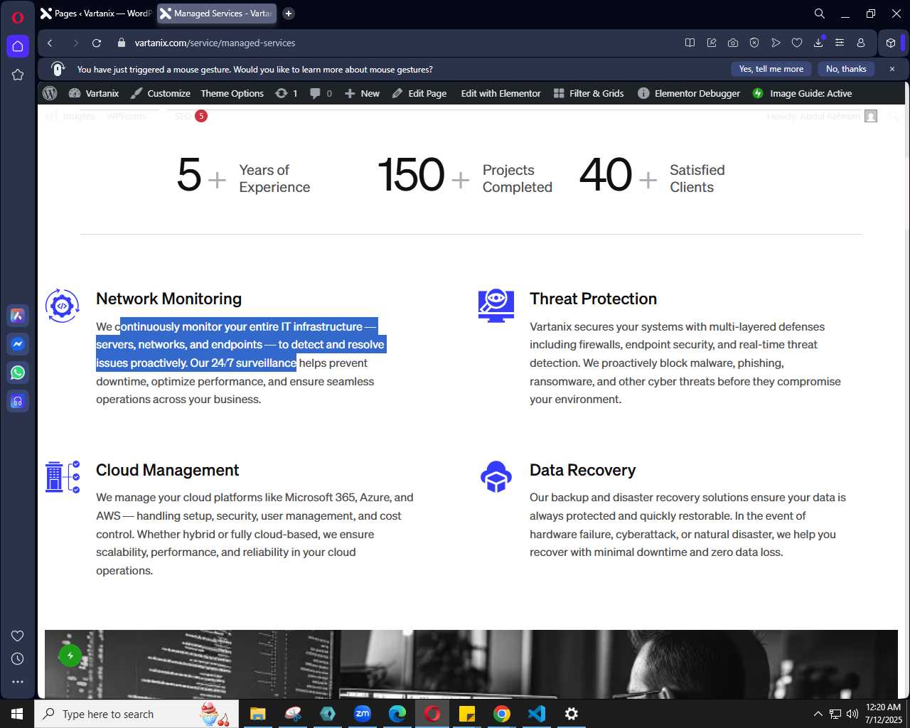Open Messenger in the Opera sidebar
910x728 pixels.
tap(18, 344)
